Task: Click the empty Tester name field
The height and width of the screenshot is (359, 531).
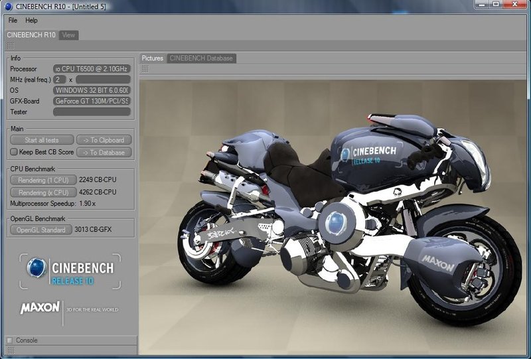Action: 92,111
